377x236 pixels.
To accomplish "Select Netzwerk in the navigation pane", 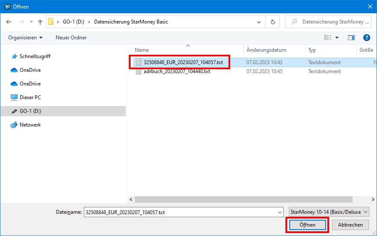I will (x=30, y=125).
